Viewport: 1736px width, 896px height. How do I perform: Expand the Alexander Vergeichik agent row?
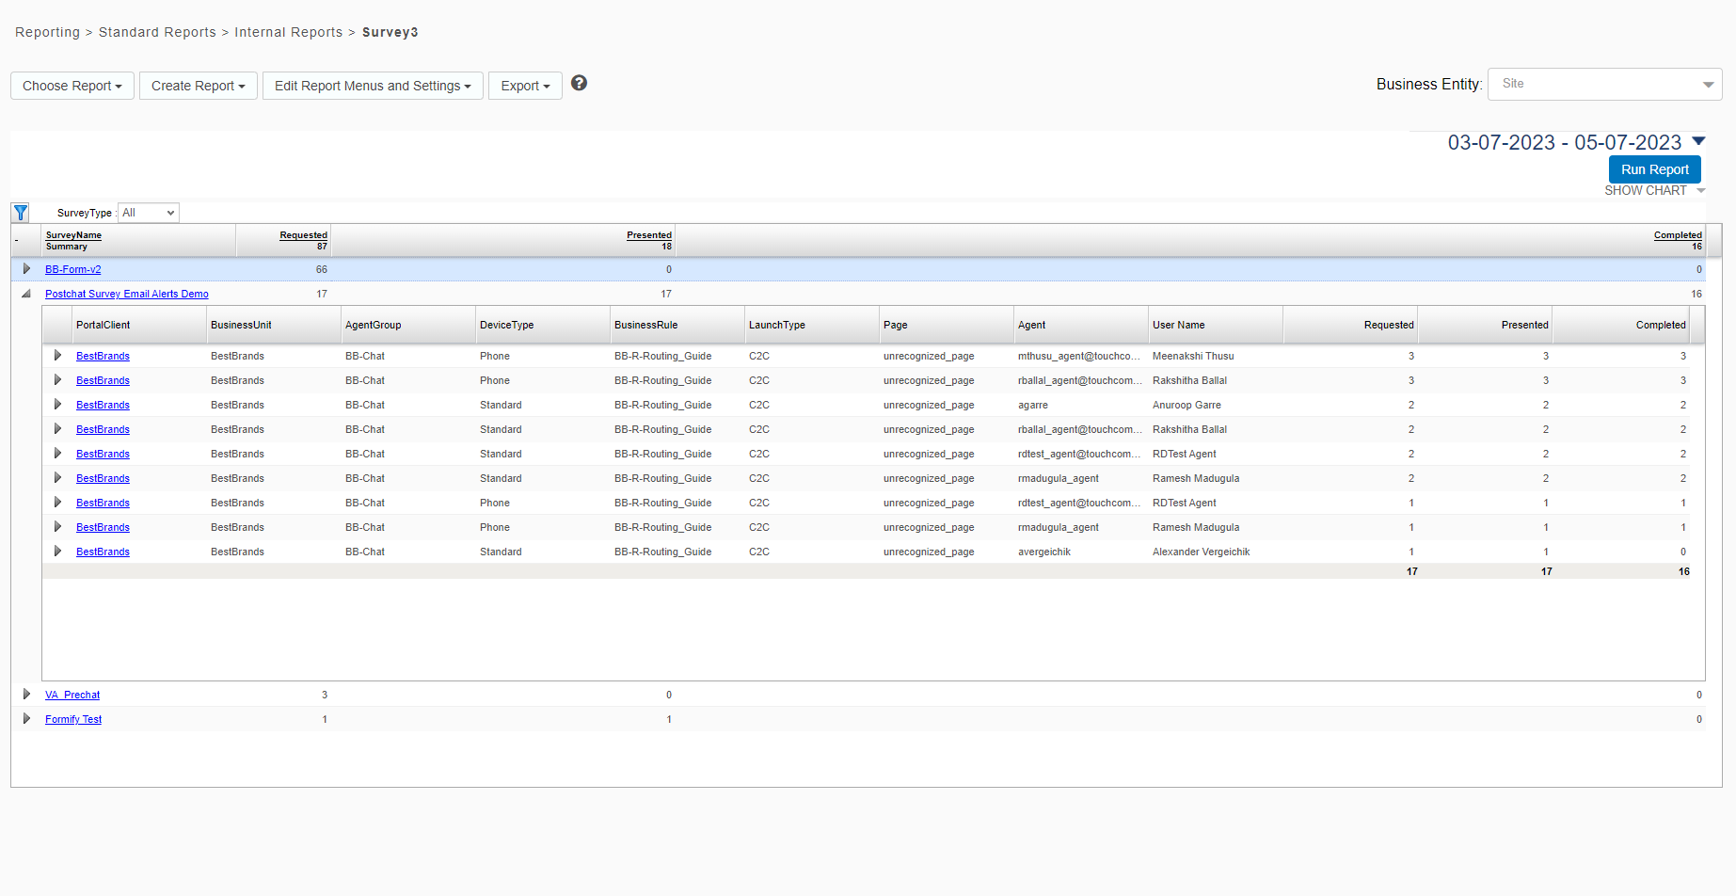pos(57,552)
